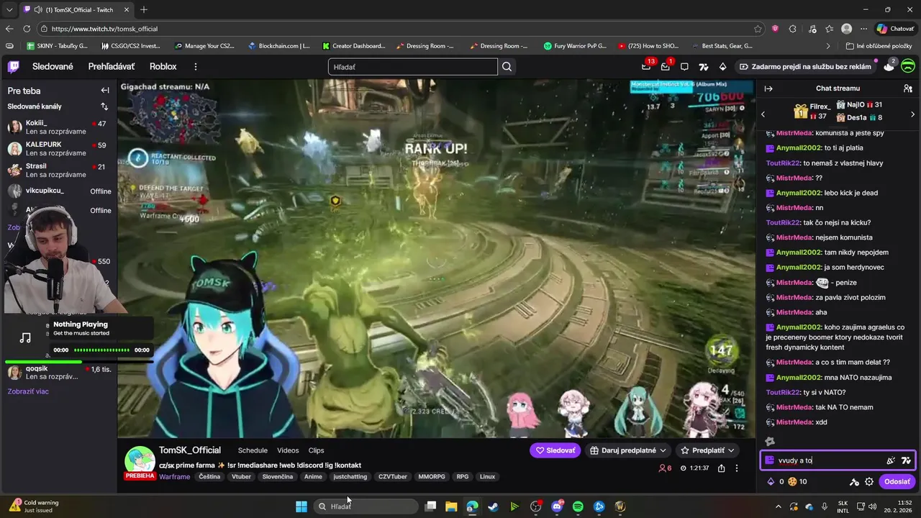Open the Creator Dashboard bookmark
Screen dimensions: 921x518
click(354, 46)
